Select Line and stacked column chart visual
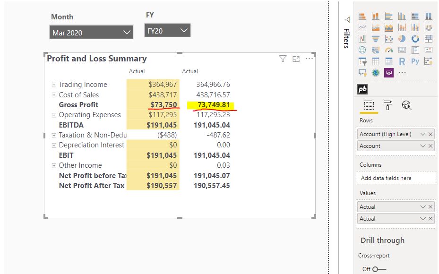The height and width of the screenshot is (274, 439). click(x=402, y=27)
